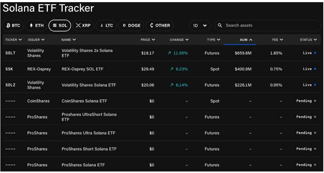The width and height of the screenshot is (324, 173).
Task: Select the BTC asset filter chip
Action: [x=13, y=26]
